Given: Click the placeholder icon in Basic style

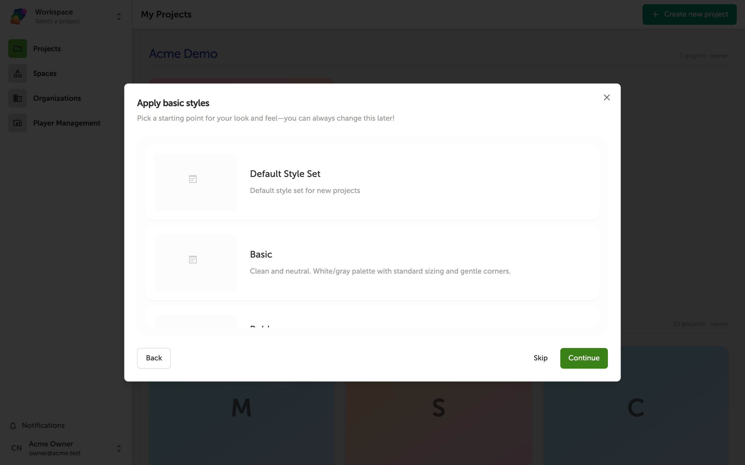Looking at the screenshot, I should click(193, 260).
